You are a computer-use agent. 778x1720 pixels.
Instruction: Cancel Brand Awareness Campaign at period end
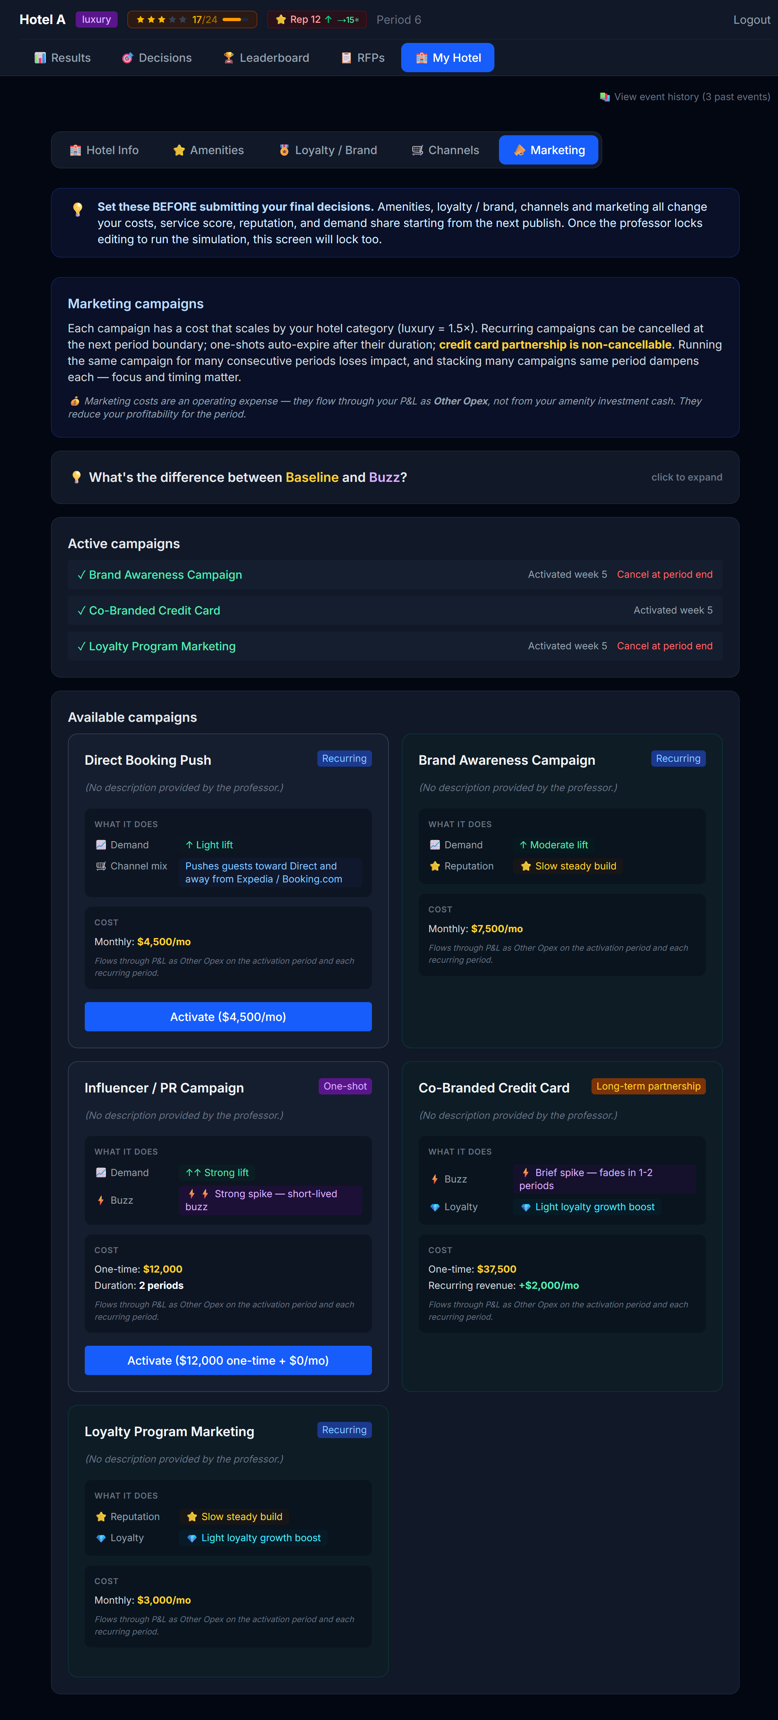[665, 575]
